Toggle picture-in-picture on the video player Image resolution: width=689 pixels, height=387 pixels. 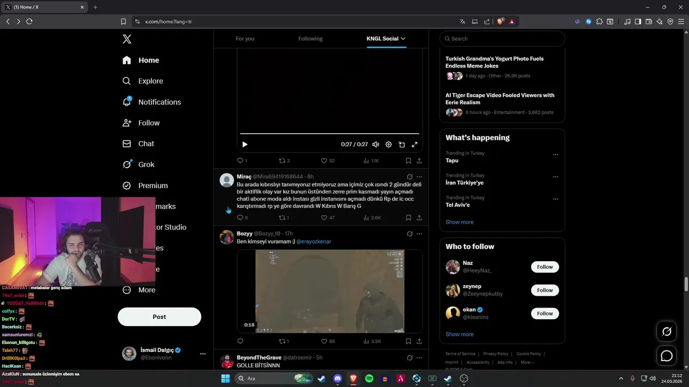coord(402,145)
